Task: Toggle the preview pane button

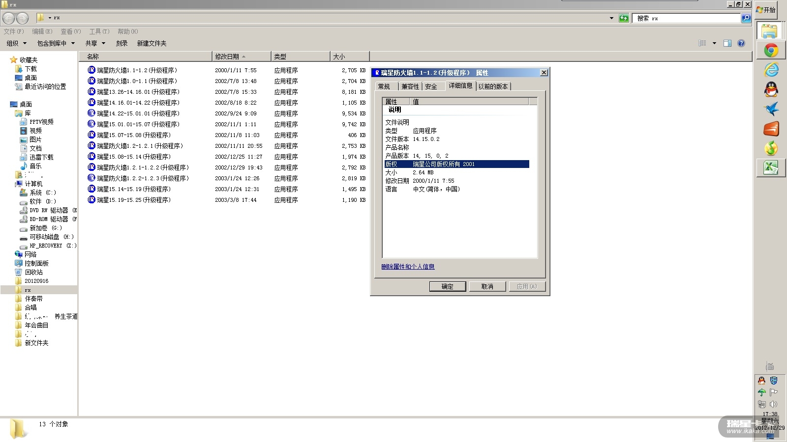Action: pos(727,43)
